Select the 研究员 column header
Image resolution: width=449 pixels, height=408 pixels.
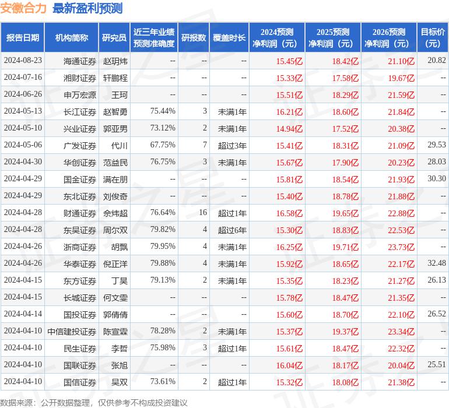click(114, 37)
